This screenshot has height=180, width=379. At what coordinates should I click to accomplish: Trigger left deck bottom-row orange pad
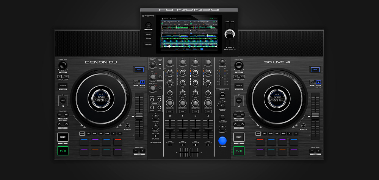[96, 152]
